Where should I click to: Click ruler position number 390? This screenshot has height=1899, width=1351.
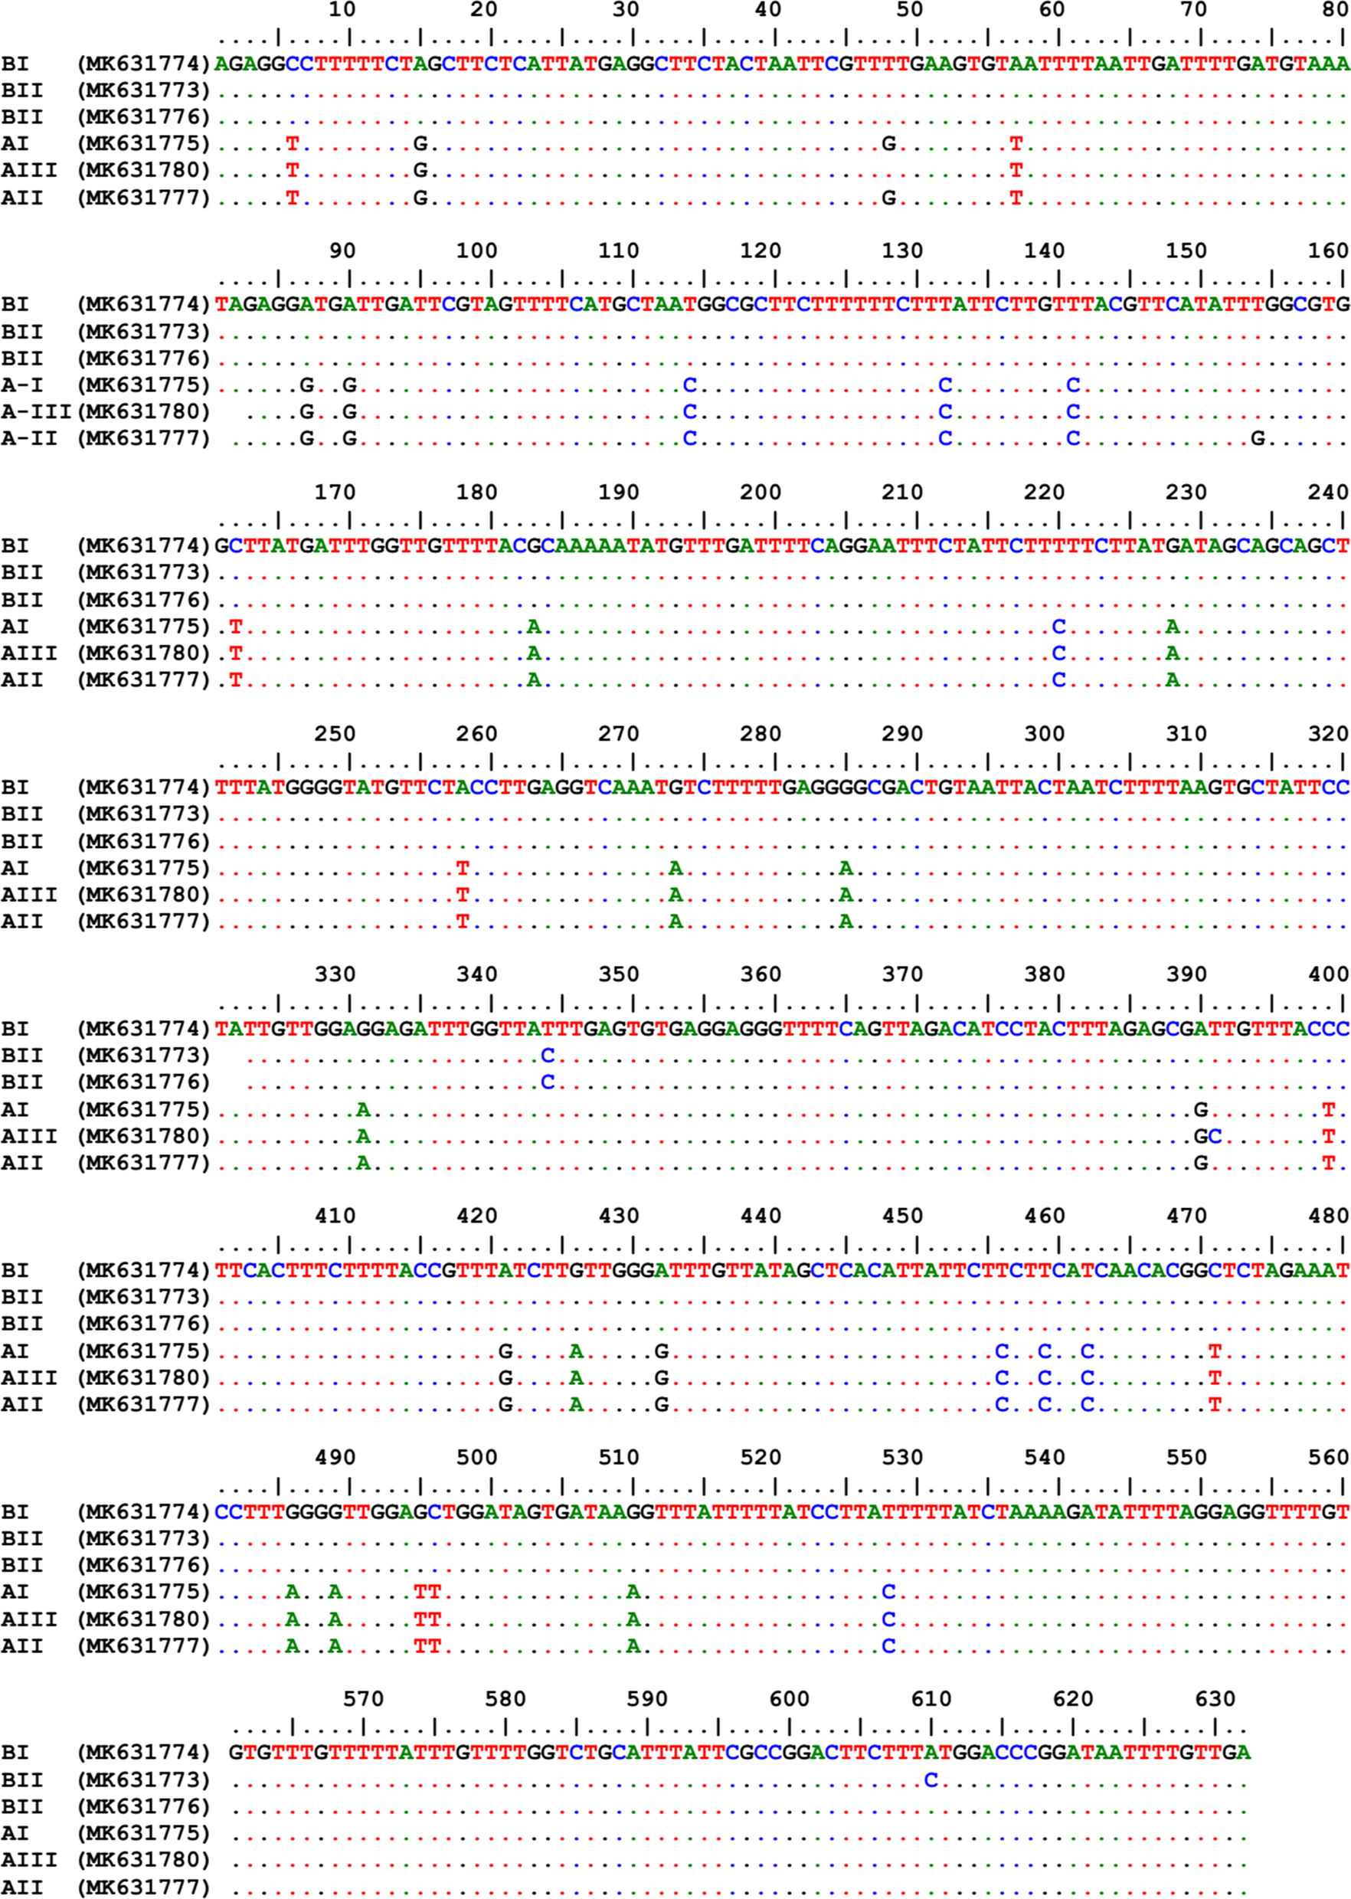tap(1186, 974)
